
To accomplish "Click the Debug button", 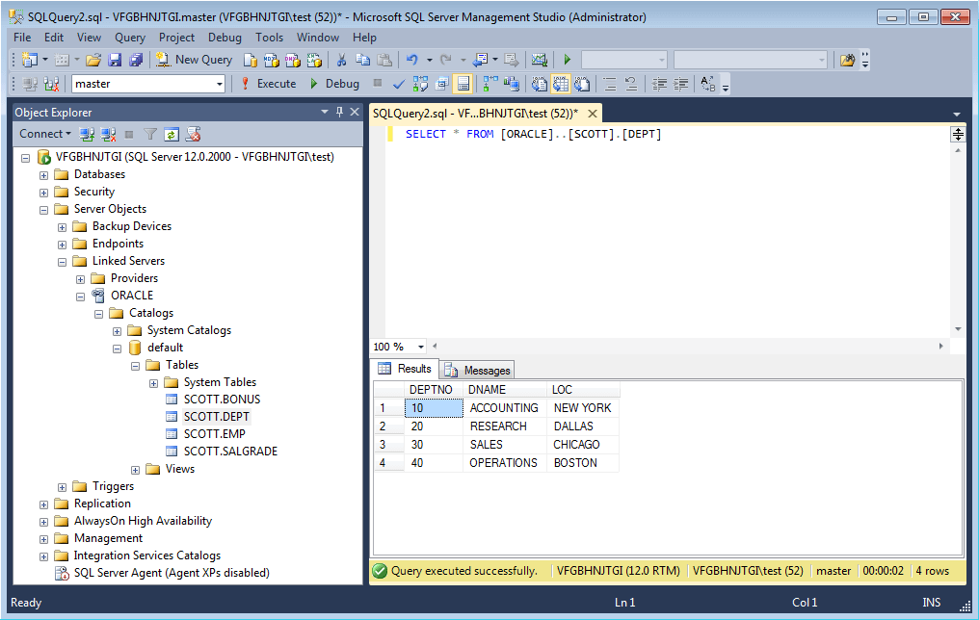I will [334, 84].
